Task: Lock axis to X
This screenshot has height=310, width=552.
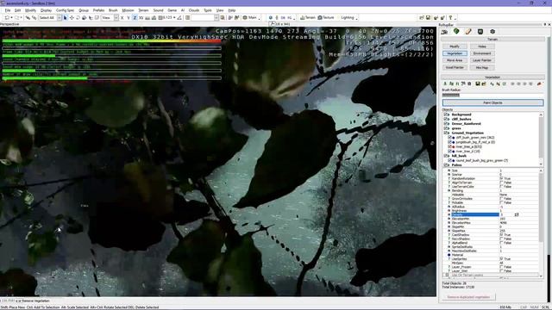Action: pos(122,17)
